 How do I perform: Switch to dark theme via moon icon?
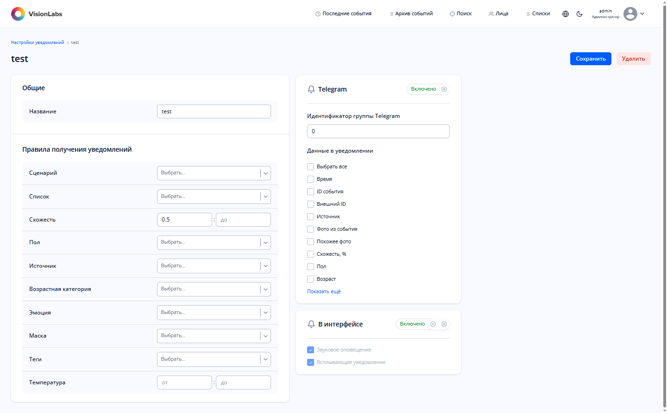point(579,14)
